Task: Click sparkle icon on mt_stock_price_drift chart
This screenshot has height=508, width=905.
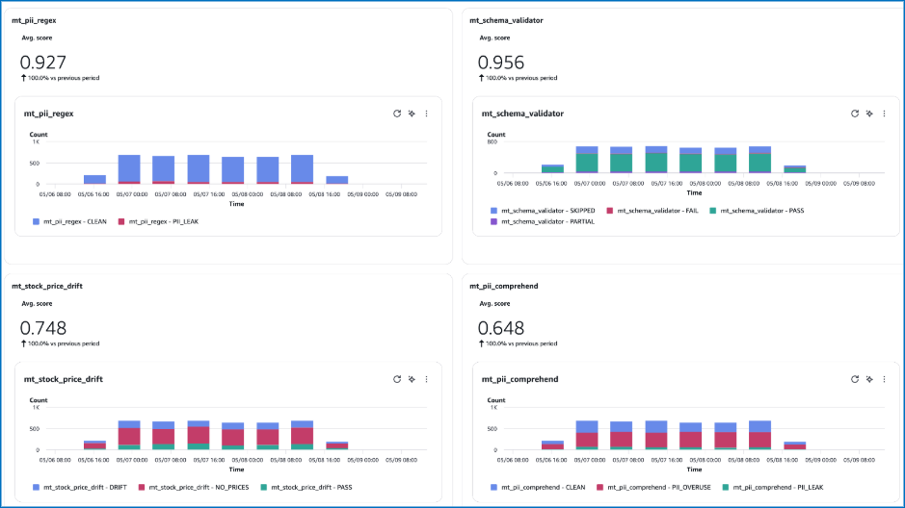Action: (412, 379)
